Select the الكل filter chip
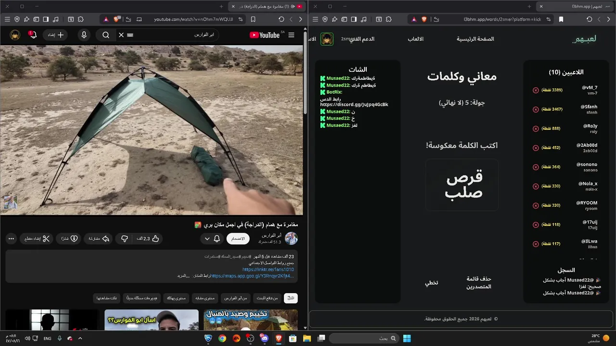616x346 pixels. coord(291,298)
